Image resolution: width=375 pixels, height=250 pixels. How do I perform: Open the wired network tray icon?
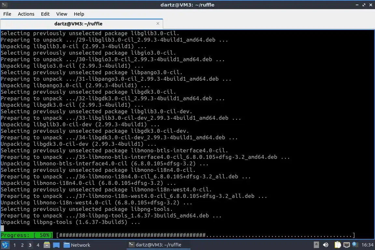347,245
